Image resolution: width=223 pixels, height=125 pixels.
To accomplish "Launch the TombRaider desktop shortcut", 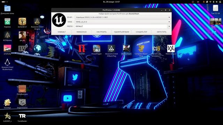I will coord(22,116).
